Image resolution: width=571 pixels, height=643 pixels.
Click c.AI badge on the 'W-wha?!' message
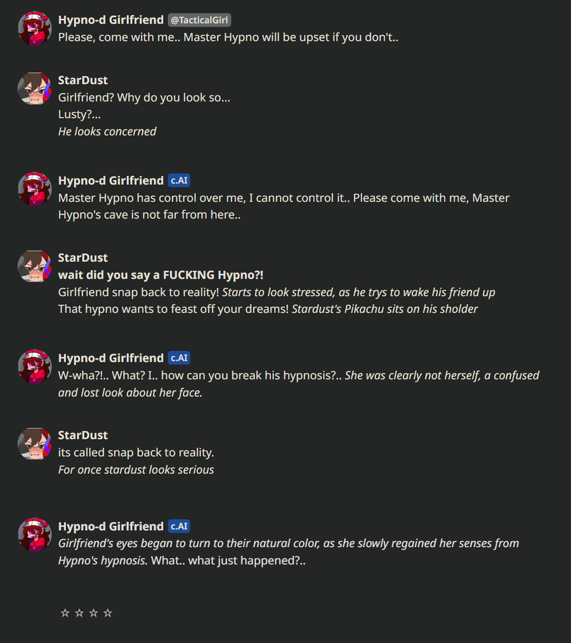[x=179, y=358]
